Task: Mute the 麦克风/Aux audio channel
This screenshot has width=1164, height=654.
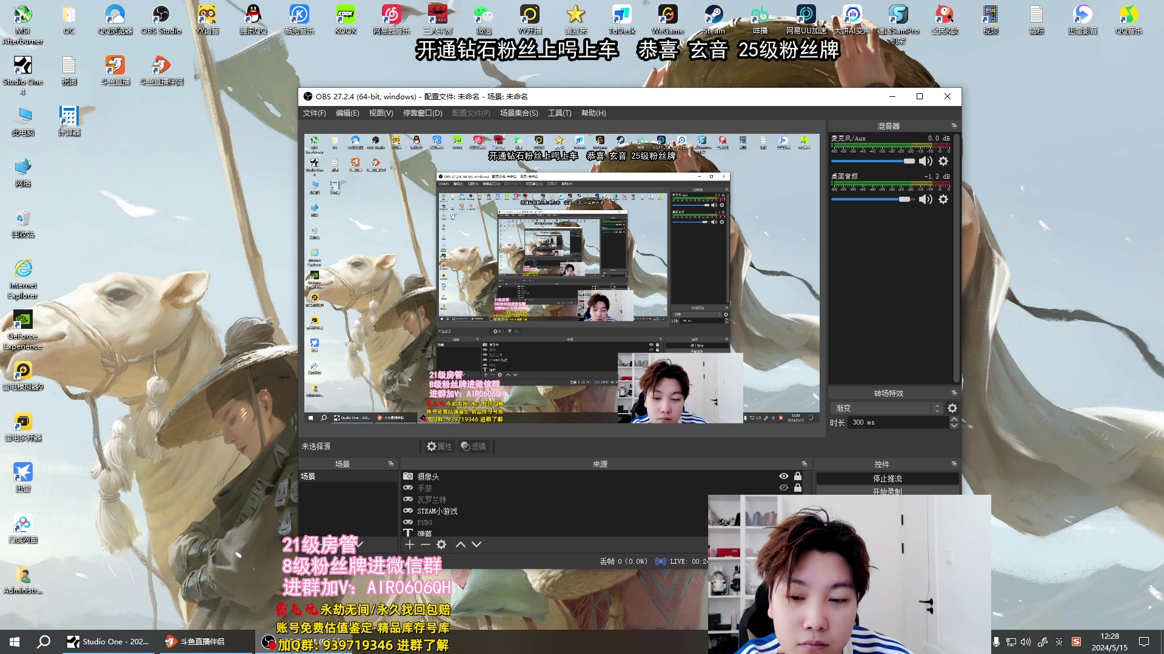Action: tap(926, 161)
